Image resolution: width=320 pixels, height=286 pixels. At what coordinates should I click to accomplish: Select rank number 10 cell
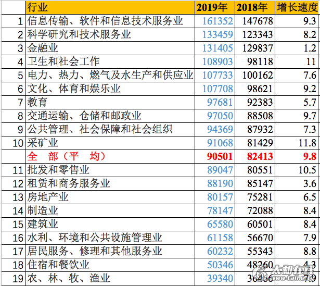click(x=13, y=143)
